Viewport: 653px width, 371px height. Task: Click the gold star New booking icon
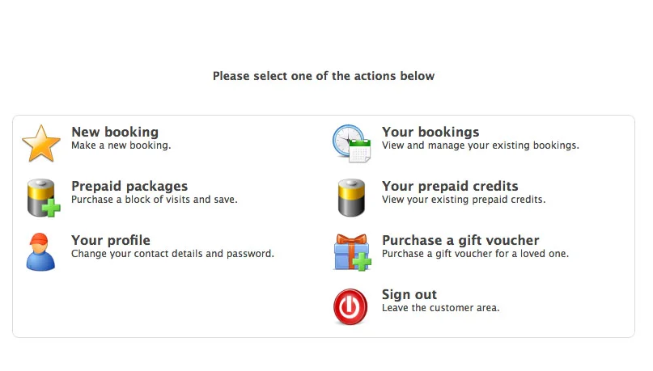tap(41, 144)
